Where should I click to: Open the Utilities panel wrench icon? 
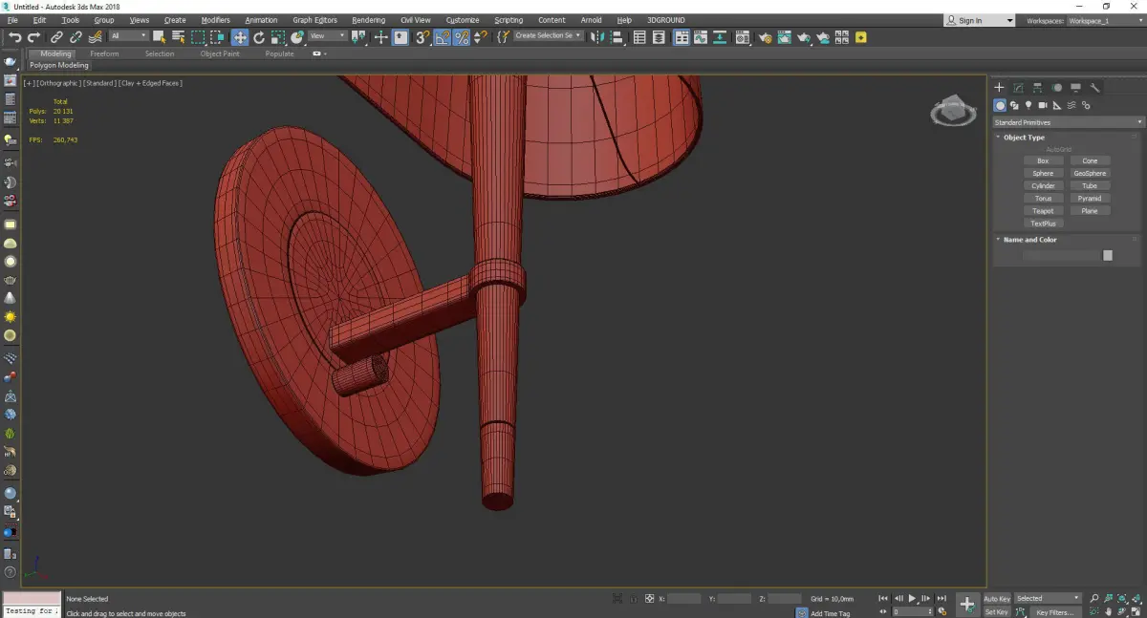(1095, 88)
